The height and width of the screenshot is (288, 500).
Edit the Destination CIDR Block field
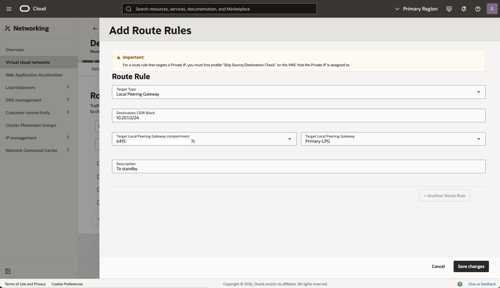tap(299, 117)
